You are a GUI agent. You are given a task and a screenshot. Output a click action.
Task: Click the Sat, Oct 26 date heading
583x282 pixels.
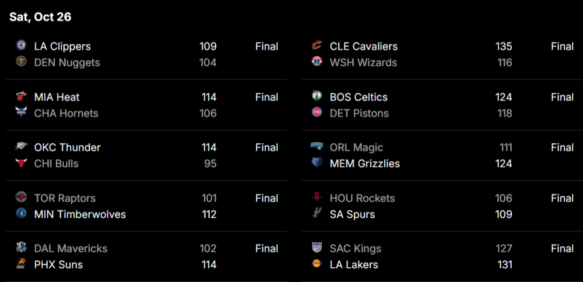40,17
